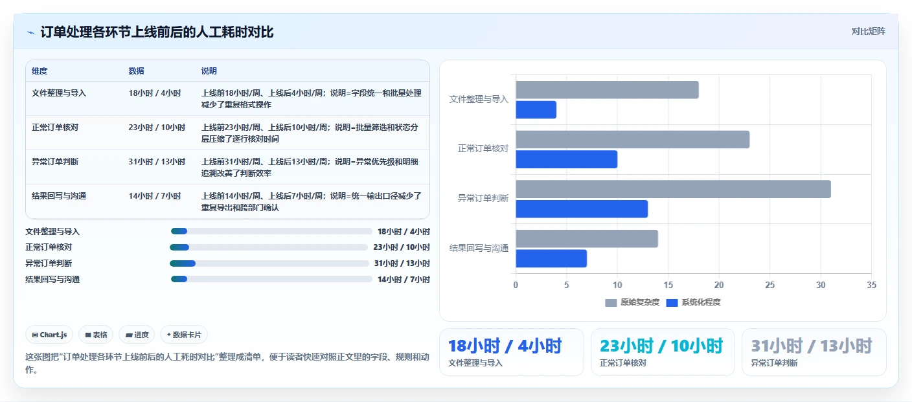Click table value 23小时 / 10小时
Screen dimensions: 912x402
pos(157,128)
